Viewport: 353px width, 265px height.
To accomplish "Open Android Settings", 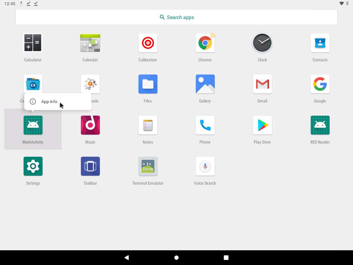I will click(x=33, y=166).
